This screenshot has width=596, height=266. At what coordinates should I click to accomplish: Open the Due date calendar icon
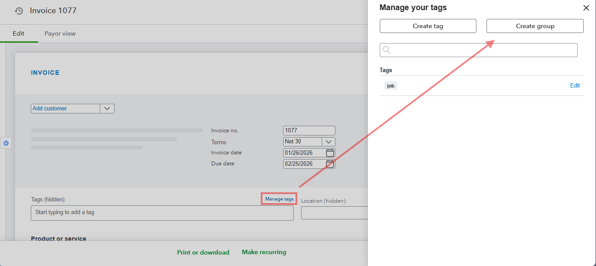[330, 164]
